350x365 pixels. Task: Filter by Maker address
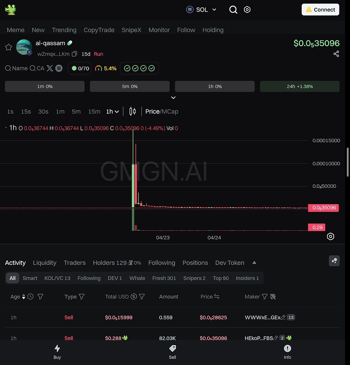click(x=265, y=296)
